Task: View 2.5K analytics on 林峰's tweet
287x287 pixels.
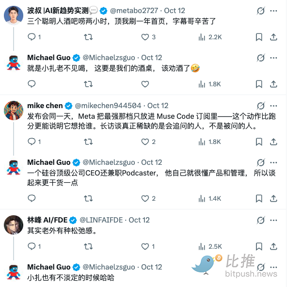Action: [210, 246]
